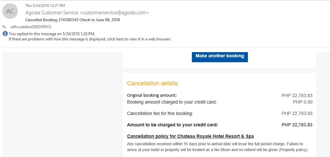Click the PHP 0.00 charged amount
330x157 pixels.
303,102
